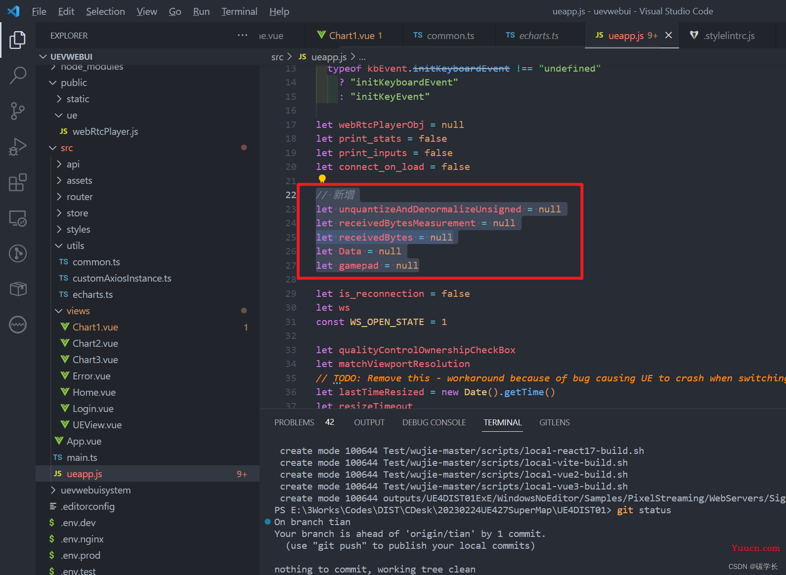
Task: Open the Run menu
Action: [201, 11]
